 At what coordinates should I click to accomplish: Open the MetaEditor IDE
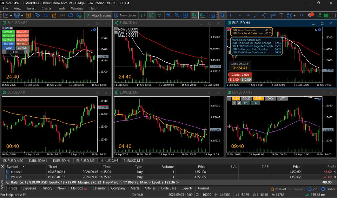click(x=46, y=15)
